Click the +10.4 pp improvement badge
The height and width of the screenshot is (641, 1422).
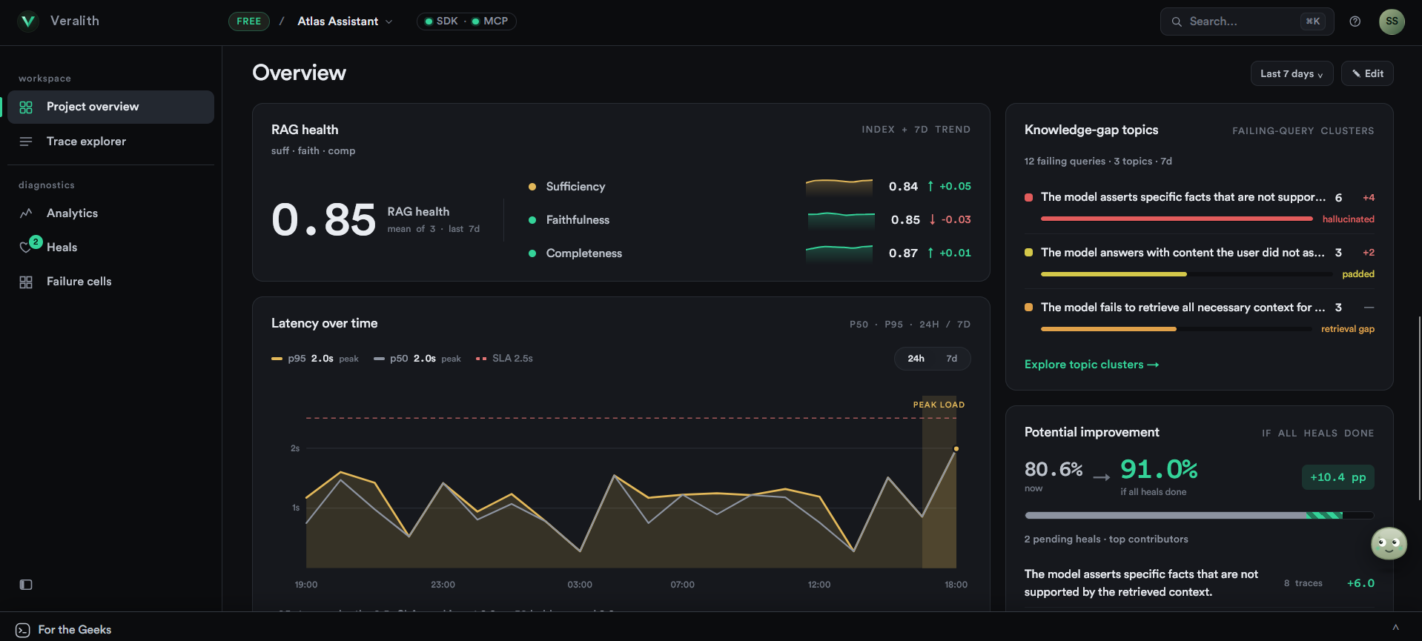click(1337, 477)
